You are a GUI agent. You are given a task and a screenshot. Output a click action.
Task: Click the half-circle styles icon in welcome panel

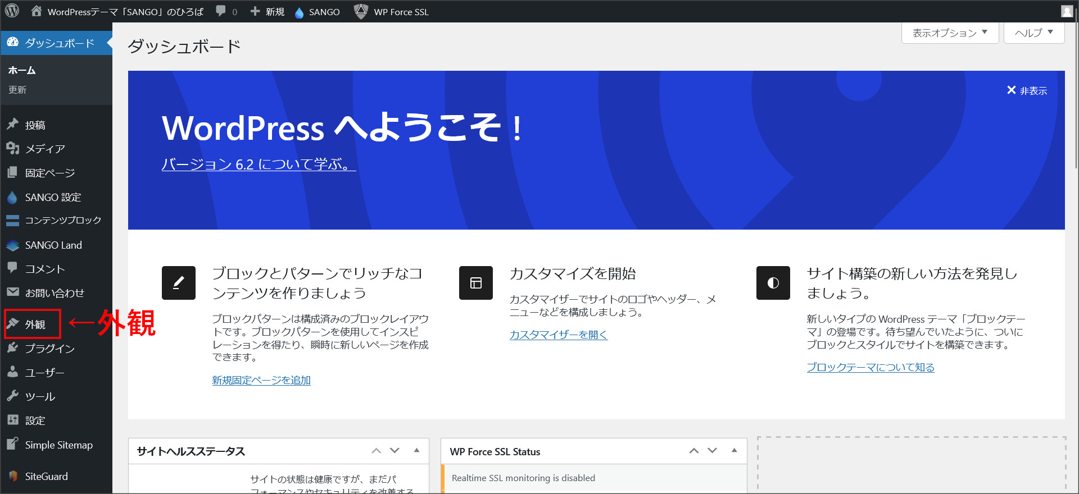(x=773, y=283)
